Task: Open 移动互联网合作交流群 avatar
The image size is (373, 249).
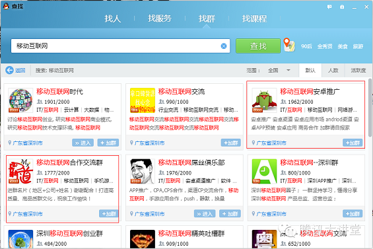Action: [x=20, y=172]
